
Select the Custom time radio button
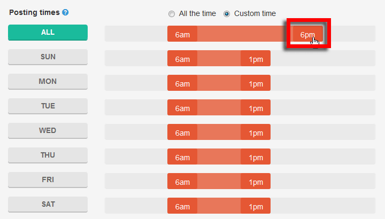coord(227,14)
